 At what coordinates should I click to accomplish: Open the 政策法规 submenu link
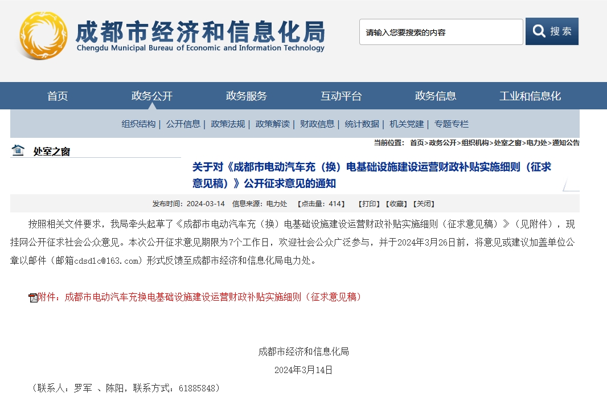coord(228,124)
